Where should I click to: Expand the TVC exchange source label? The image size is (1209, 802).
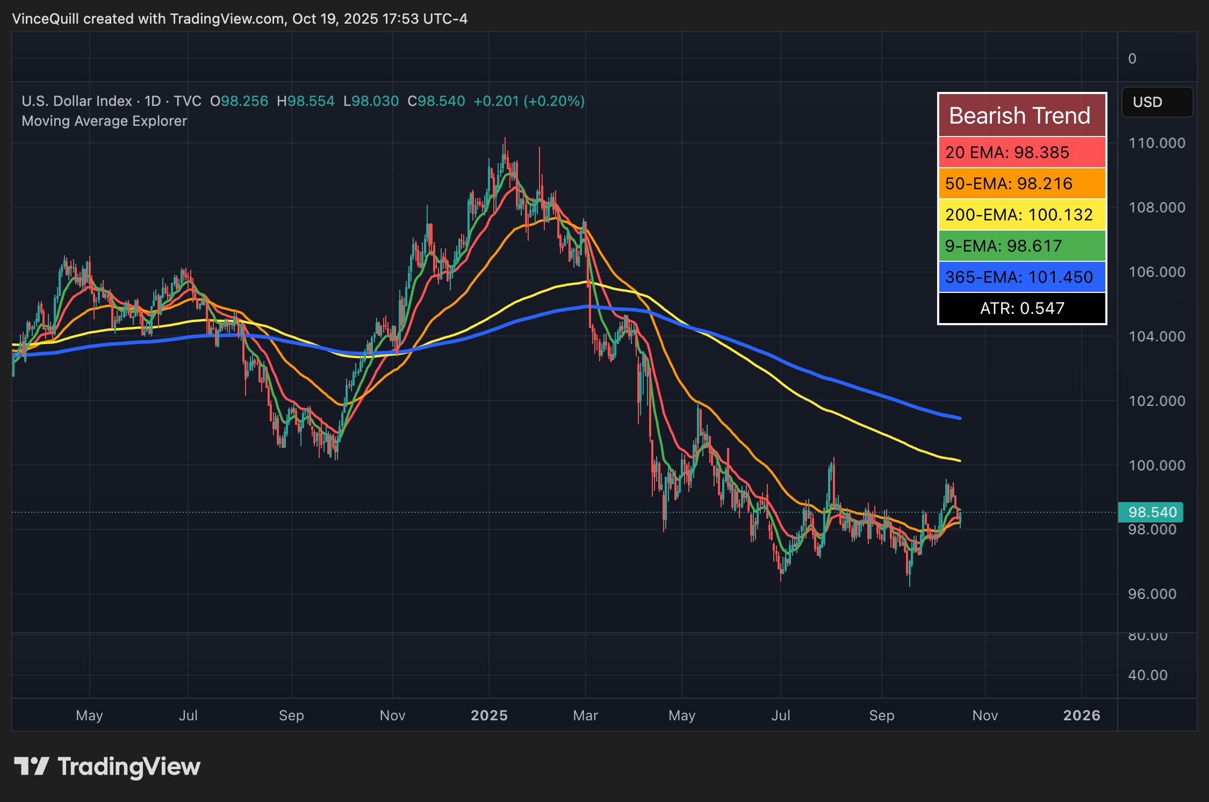point(189,101)
